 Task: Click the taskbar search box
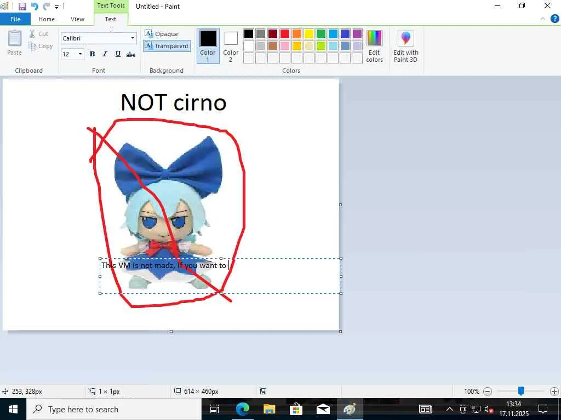(114, 409)
